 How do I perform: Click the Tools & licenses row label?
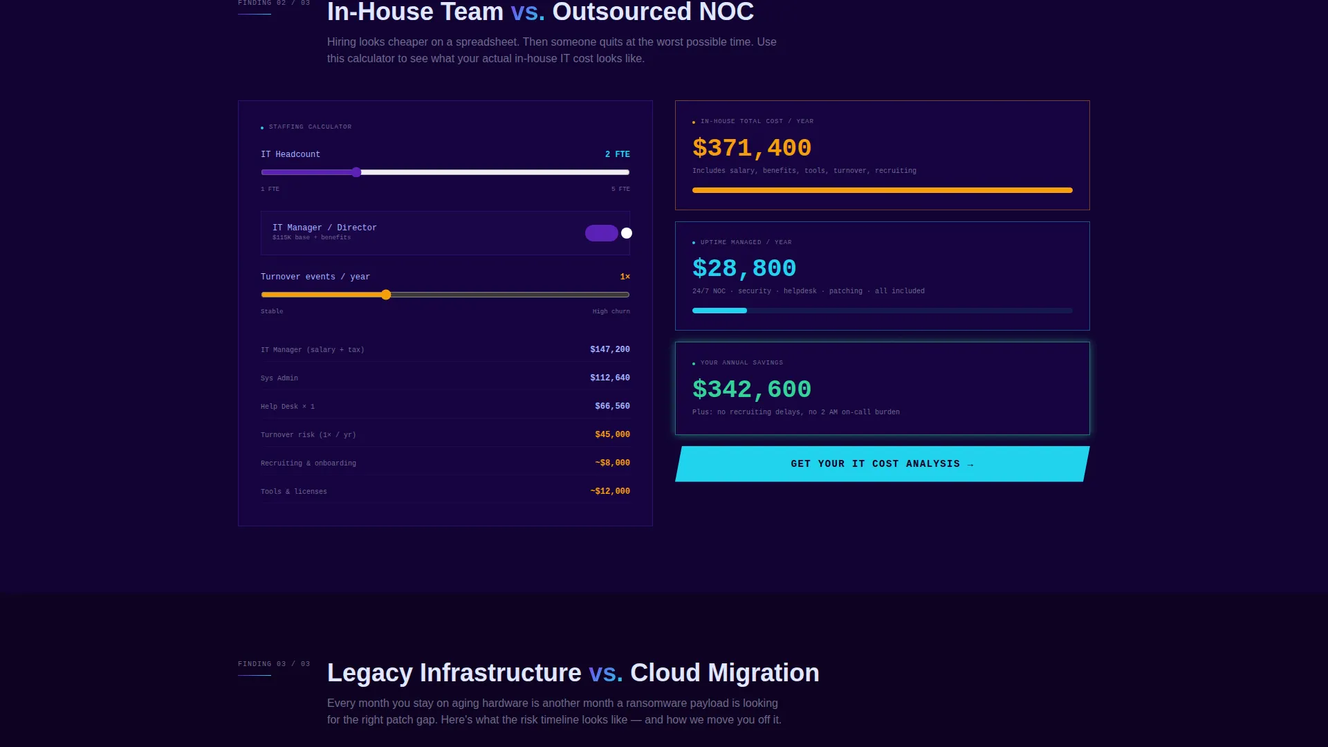[x=294, y=492]
